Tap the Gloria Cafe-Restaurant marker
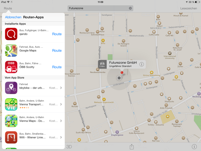201x151 pixels. tap(136, 128)
